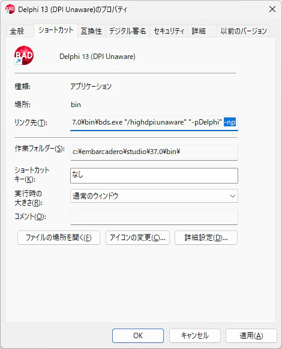Expand the 実行時の大きさ dropdown
This screenshot has height=349, width=282.
coord(154,196)
